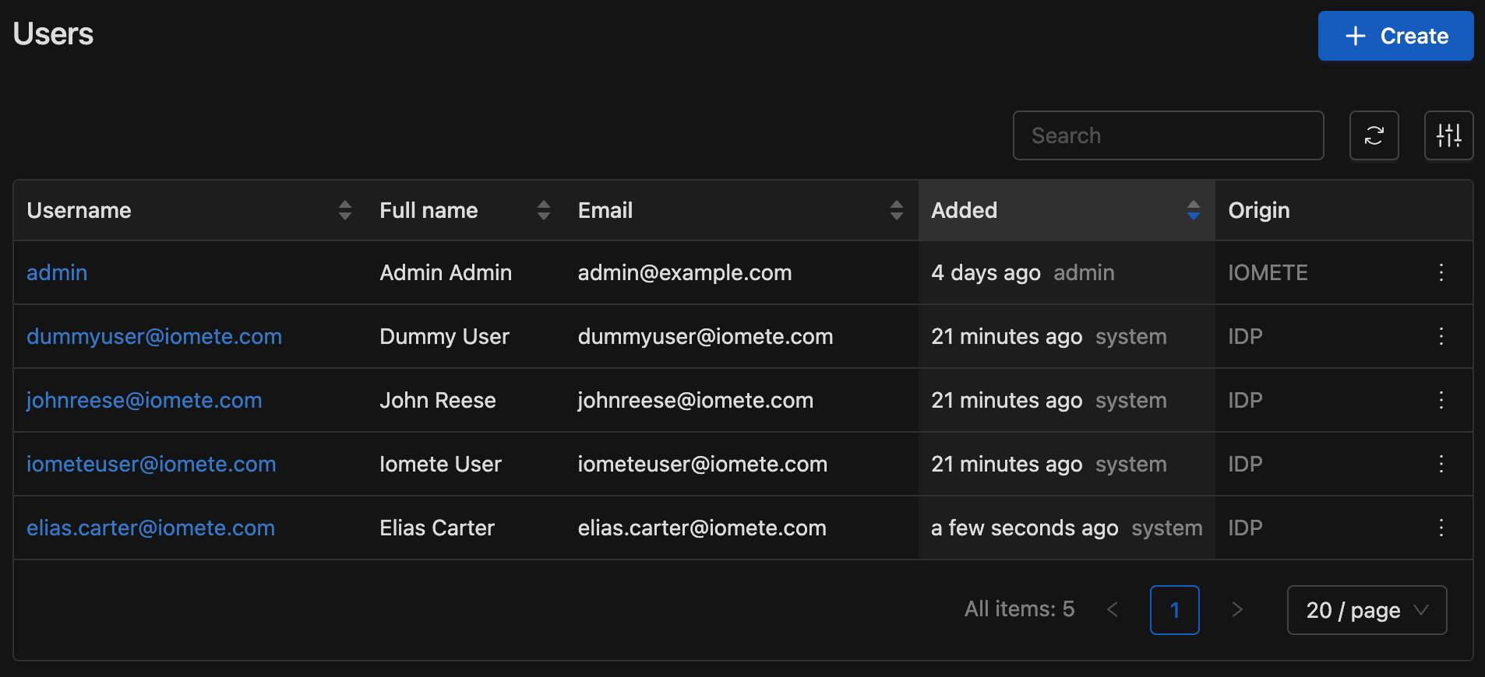The height and width of the screenshot is (677, 1485).
Task: Open actions menu for Elias Carter row
Action: (x=1441, y=528)
